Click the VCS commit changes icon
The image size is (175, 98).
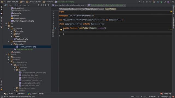pos(161,2)
